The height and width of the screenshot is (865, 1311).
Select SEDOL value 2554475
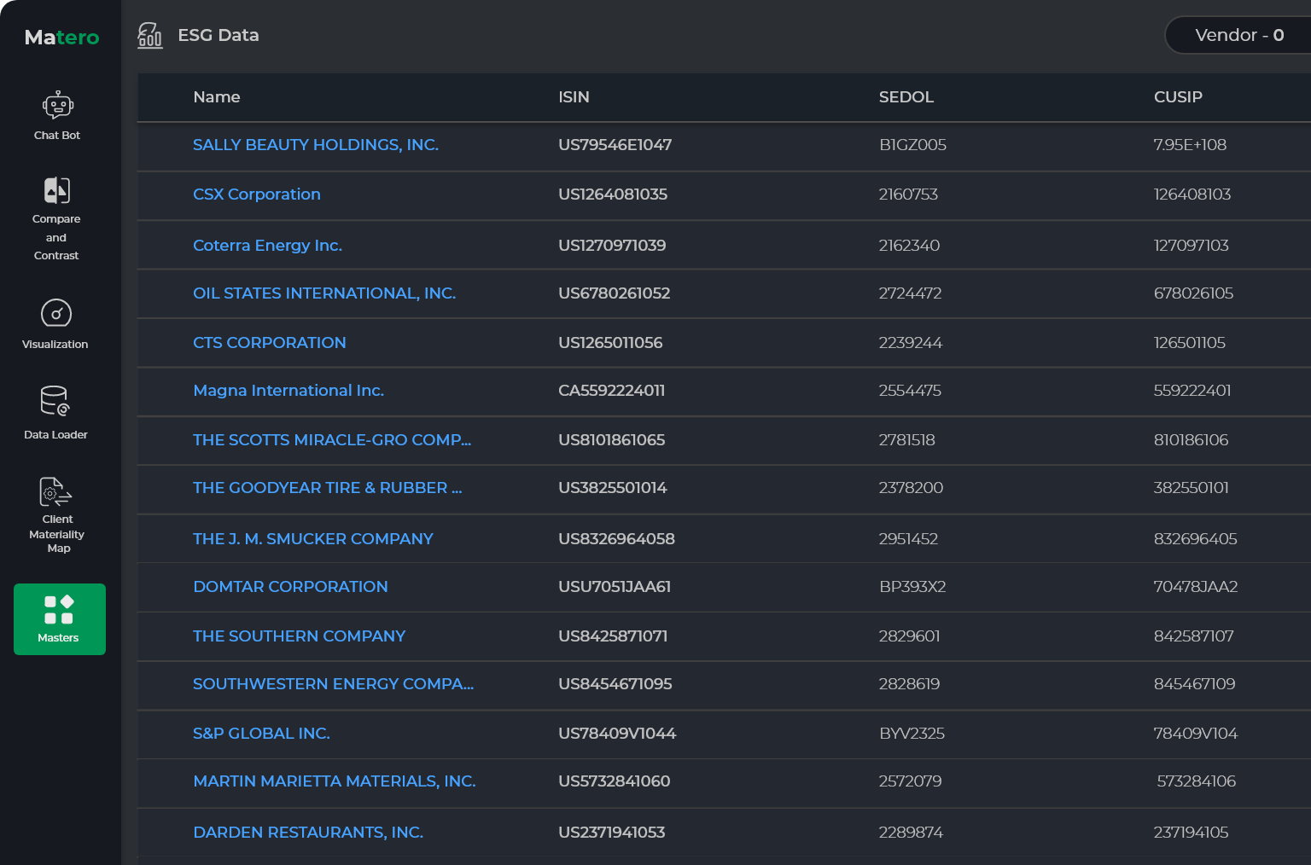click(910, 391)
